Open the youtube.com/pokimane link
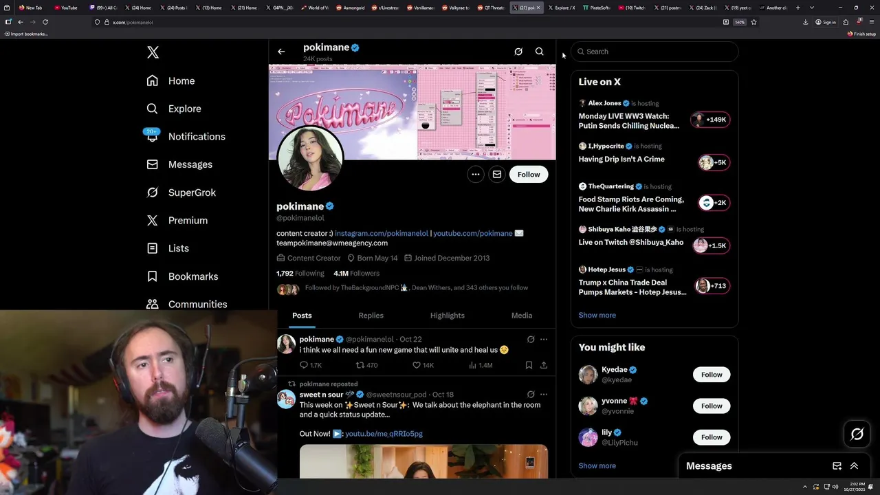The image size is (880, 495). pos(473,233)
